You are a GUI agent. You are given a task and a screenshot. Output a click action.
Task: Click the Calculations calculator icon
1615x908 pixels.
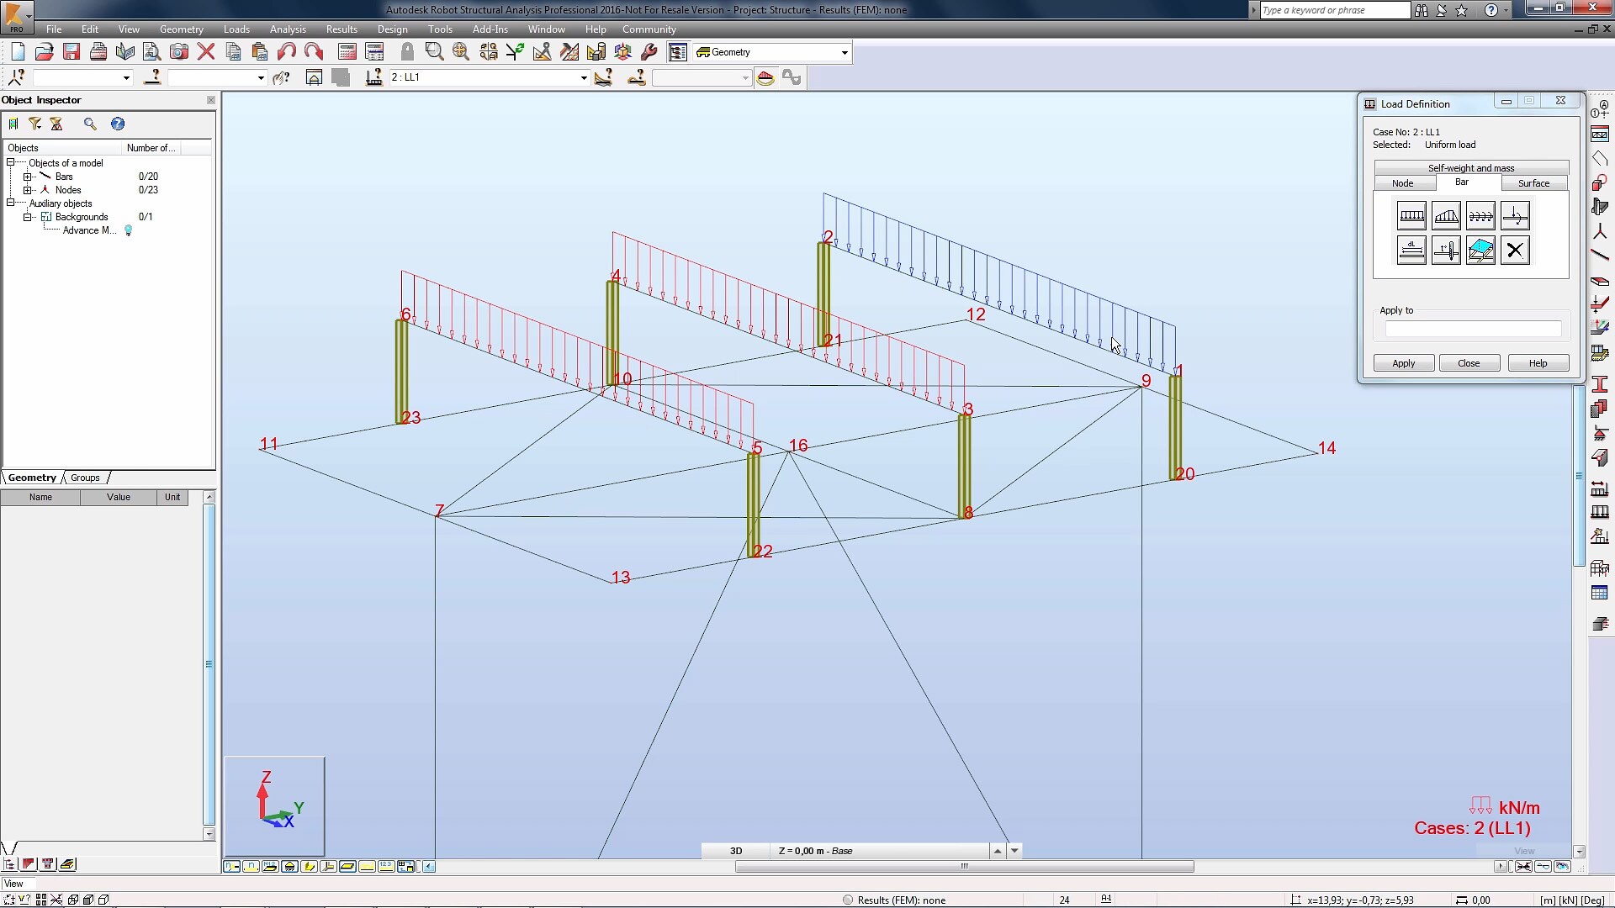click(347, 52)
